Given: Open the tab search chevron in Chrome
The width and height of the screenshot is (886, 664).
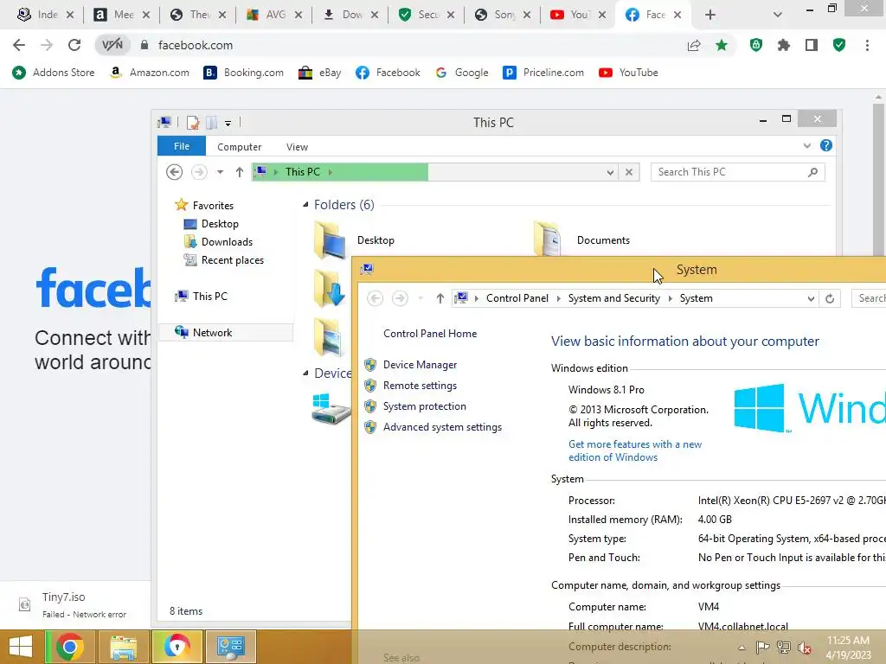Looking at the screenshot, I should (x=778, y=15).
